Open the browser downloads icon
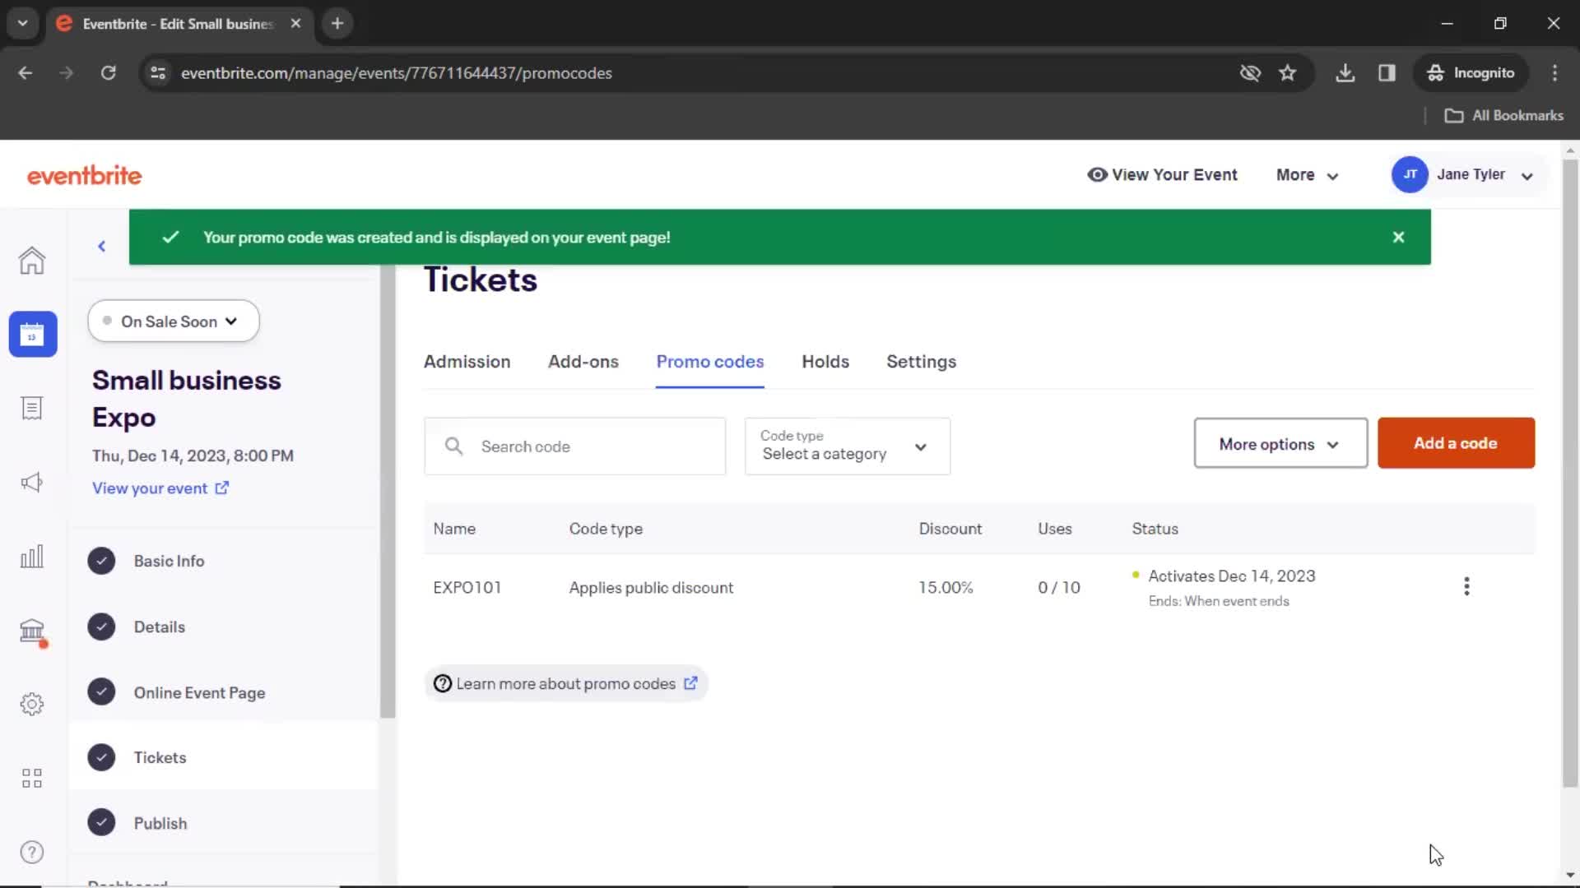The width and height of the screenshot is (1580, 888). tap(1345, 72)
